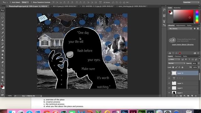Click the hue spectrum slider bar
Viewport: 201px width, 113px height.
point(197,16)
